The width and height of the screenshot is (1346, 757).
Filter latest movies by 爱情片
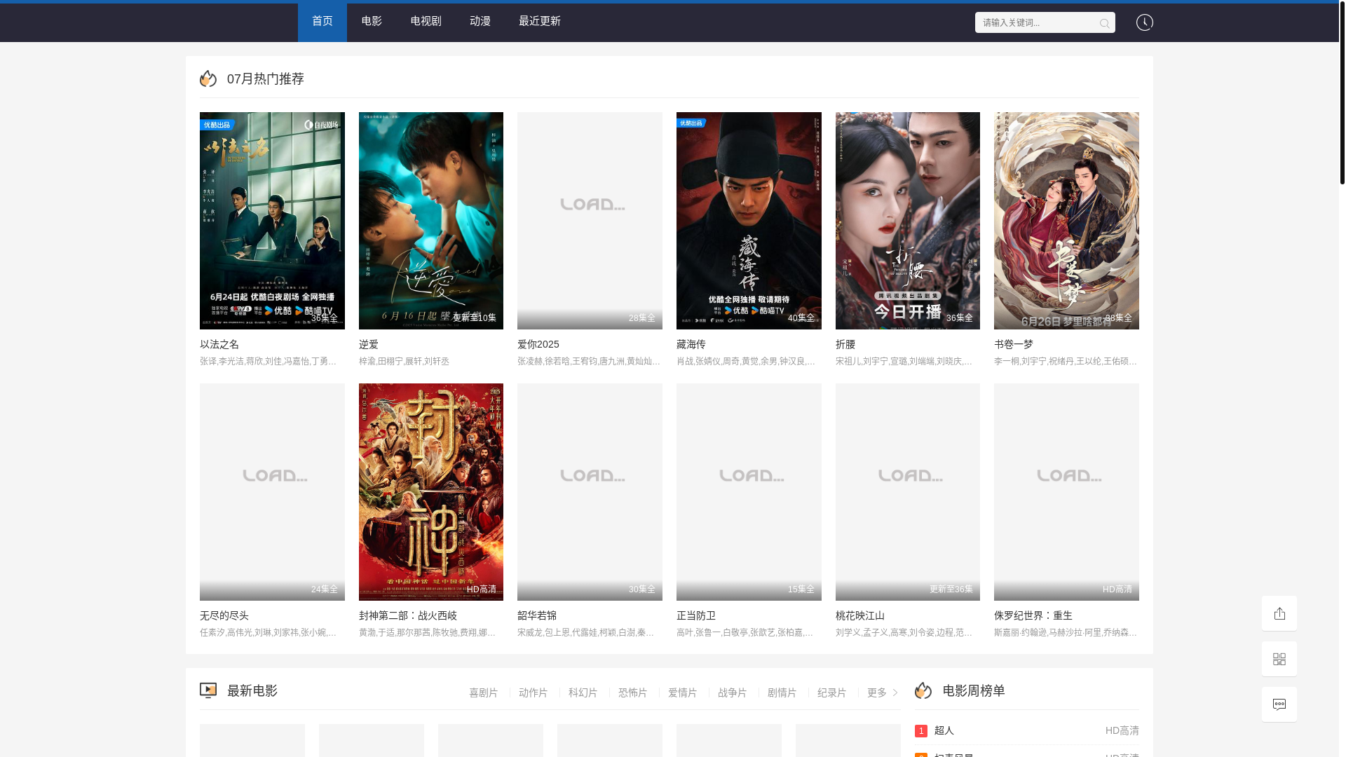click(683, 693)
